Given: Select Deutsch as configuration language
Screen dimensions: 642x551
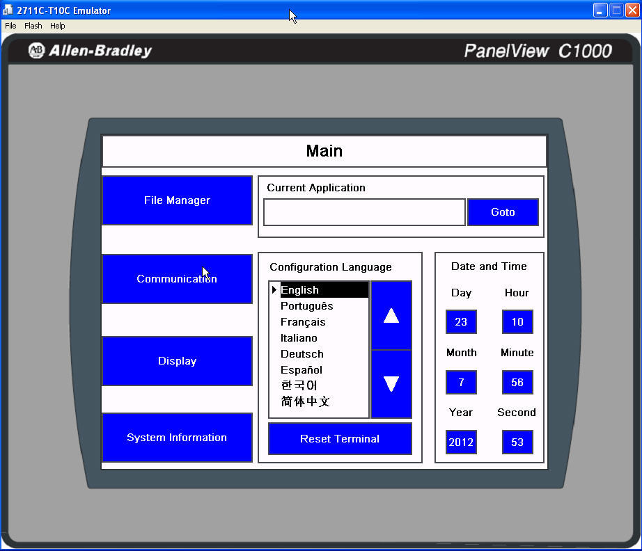Looking at the screenshot, I should pyautogui.click(x=302, y=353).
